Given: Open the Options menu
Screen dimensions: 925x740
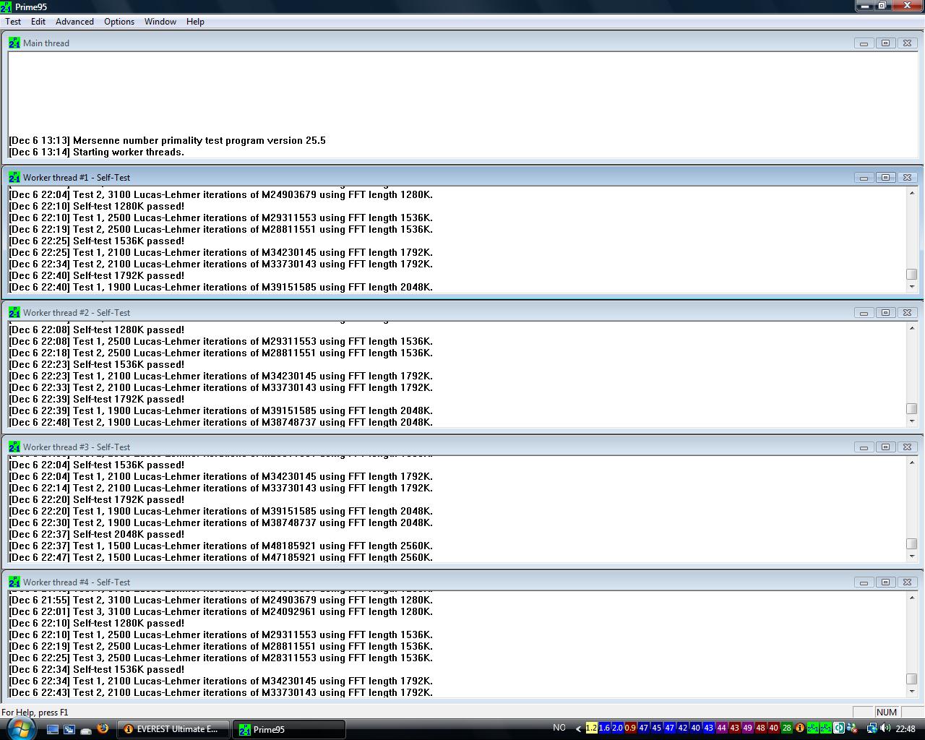Looking at the screenshot, I should [x=119, y=22].
